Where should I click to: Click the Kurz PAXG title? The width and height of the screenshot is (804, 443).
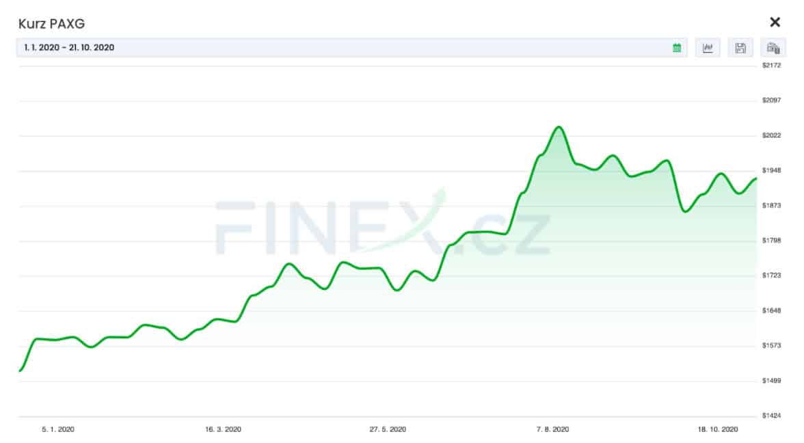51,23
